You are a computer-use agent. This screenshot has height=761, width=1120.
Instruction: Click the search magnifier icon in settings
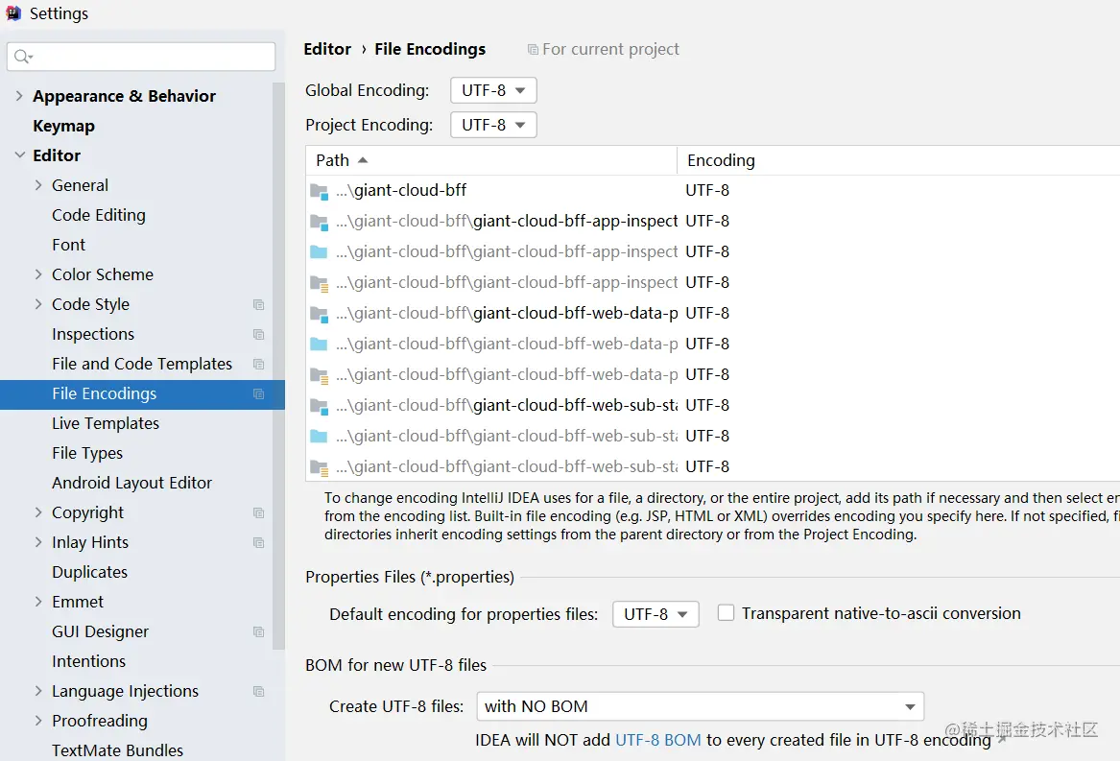(22, 57)
